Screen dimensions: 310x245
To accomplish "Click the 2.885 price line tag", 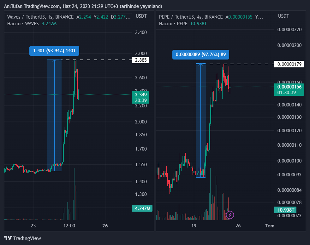I will [x=140, y=60].
